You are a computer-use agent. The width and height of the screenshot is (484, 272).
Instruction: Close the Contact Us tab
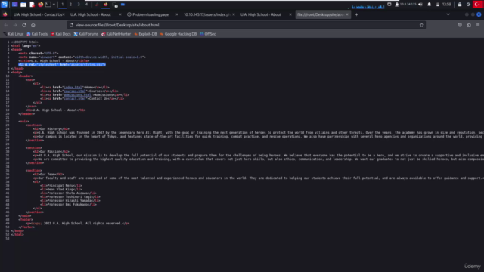64,14
